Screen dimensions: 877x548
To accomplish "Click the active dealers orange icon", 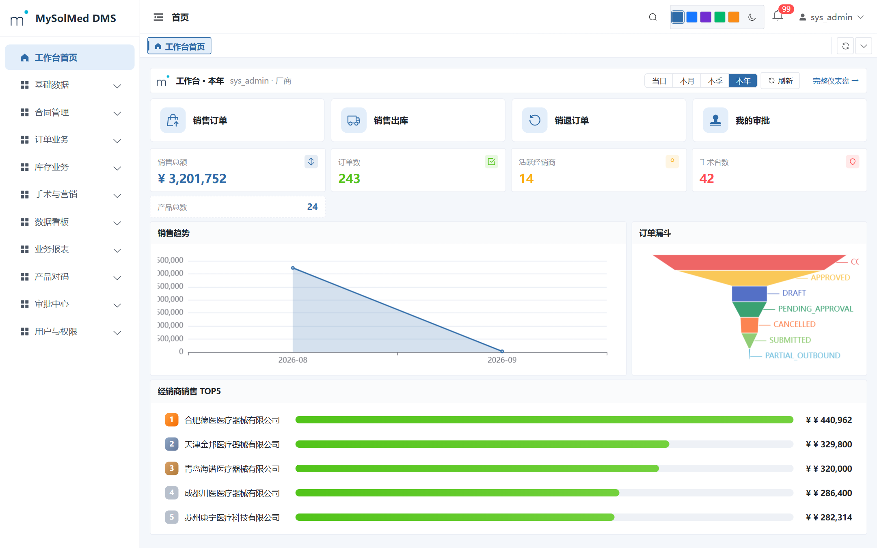I will pyautogui.click(x=672, y=162).
